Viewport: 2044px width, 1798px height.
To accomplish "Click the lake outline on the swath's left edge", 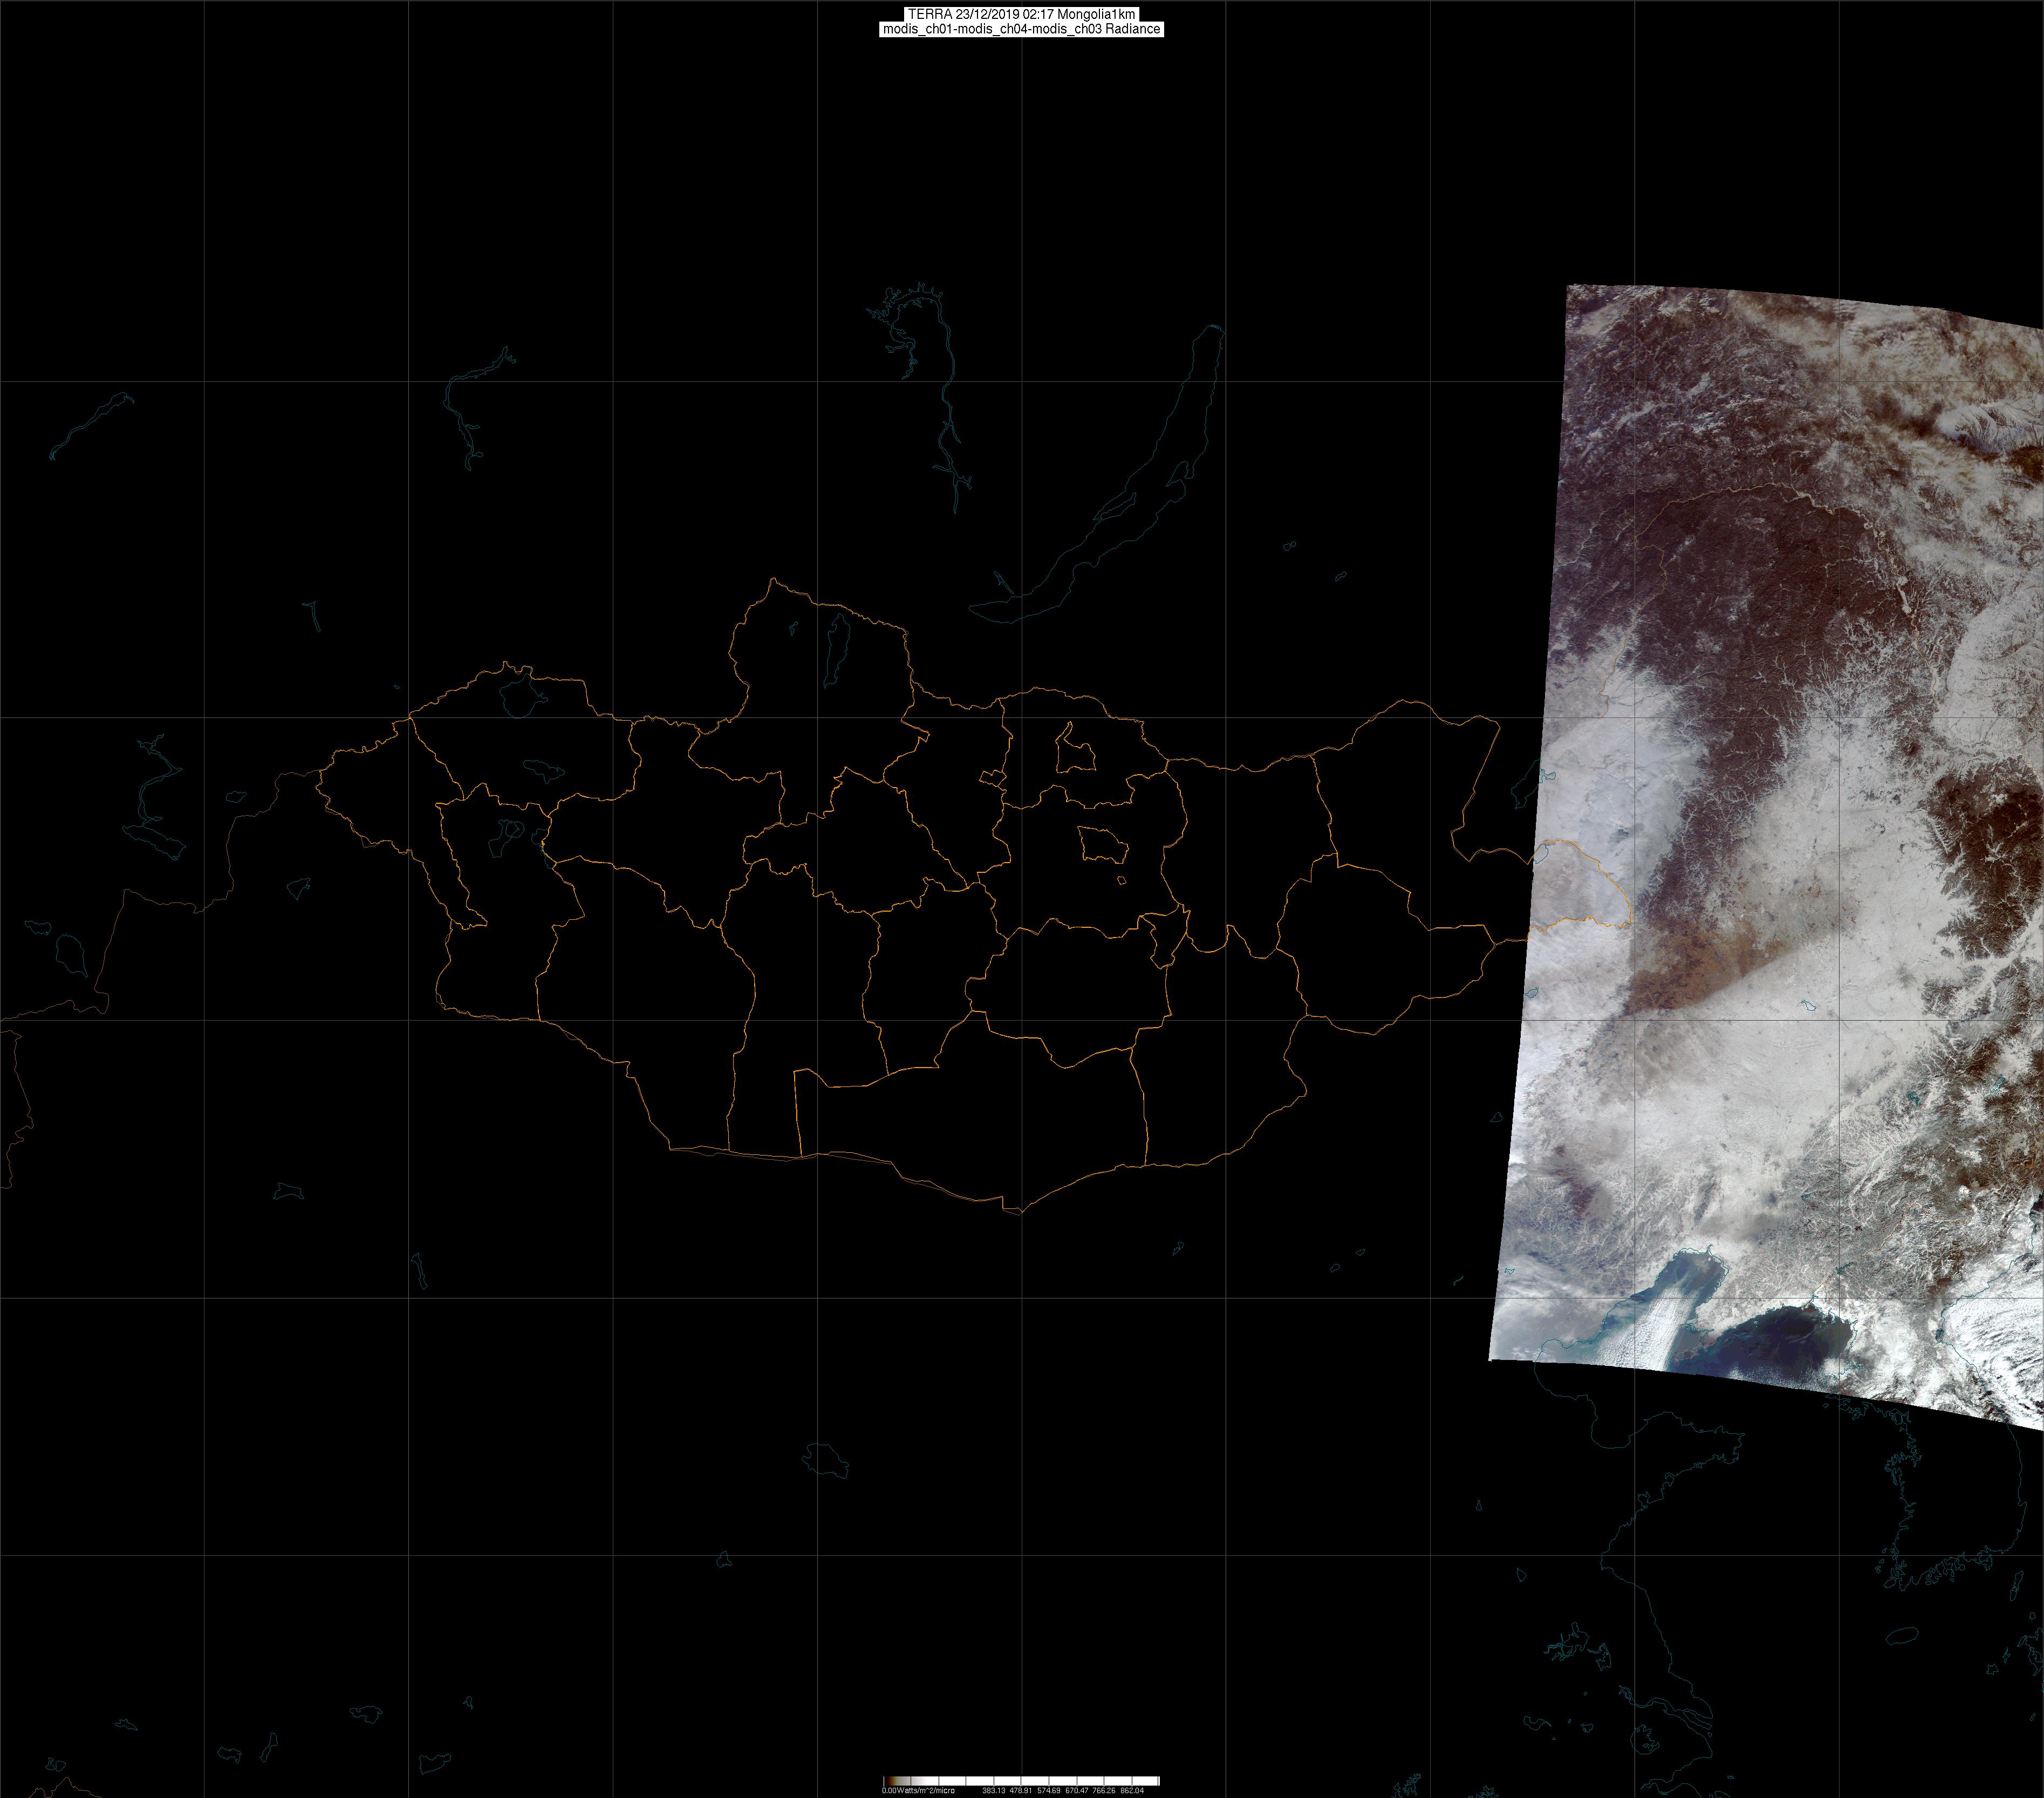I will coord(1543,853).
